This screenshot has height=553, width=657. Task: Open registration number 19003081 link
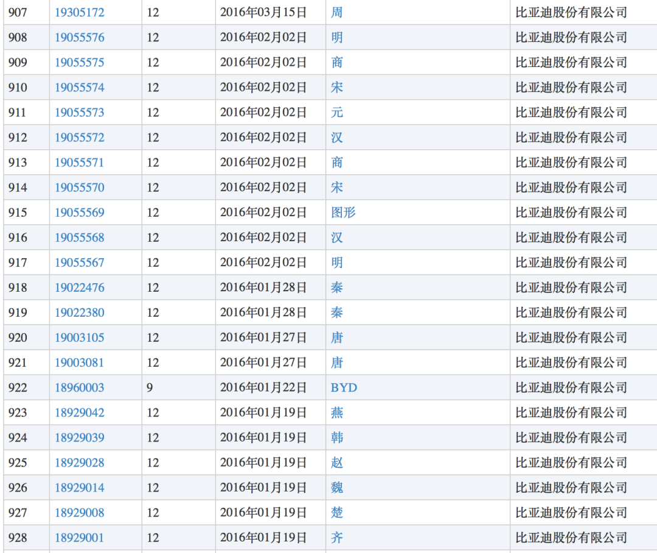pyautogui.click(x=80, y=362)
